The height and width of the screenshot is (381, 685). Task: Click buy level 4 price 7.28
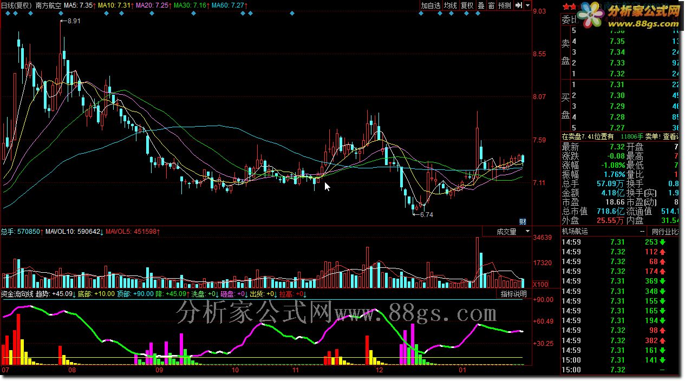pyautogui.click(x=617, y=117)
